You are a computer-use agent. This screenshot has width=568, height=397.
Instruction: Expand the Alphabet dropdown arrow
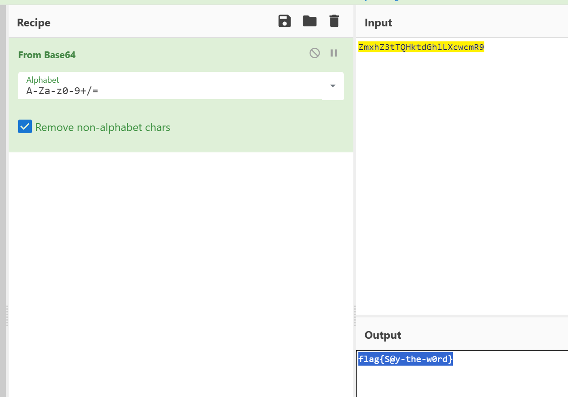(332, 86)
